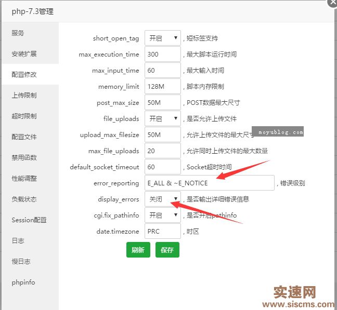Select the 配置修改 tab
This screenshot has width=337, height=310.
[x=30, y=74]
